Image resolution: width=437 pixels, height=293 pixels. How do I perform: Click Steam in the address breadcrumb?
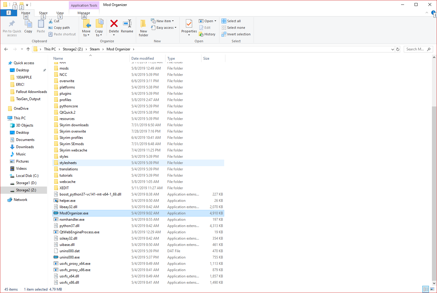pyautogui.click(x=95, y=49)
